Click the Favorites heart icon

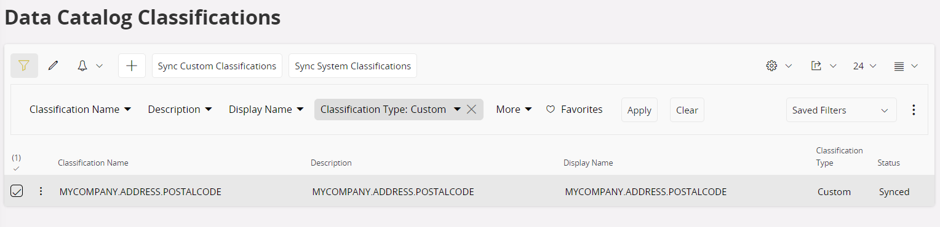[x=551, y=109]
